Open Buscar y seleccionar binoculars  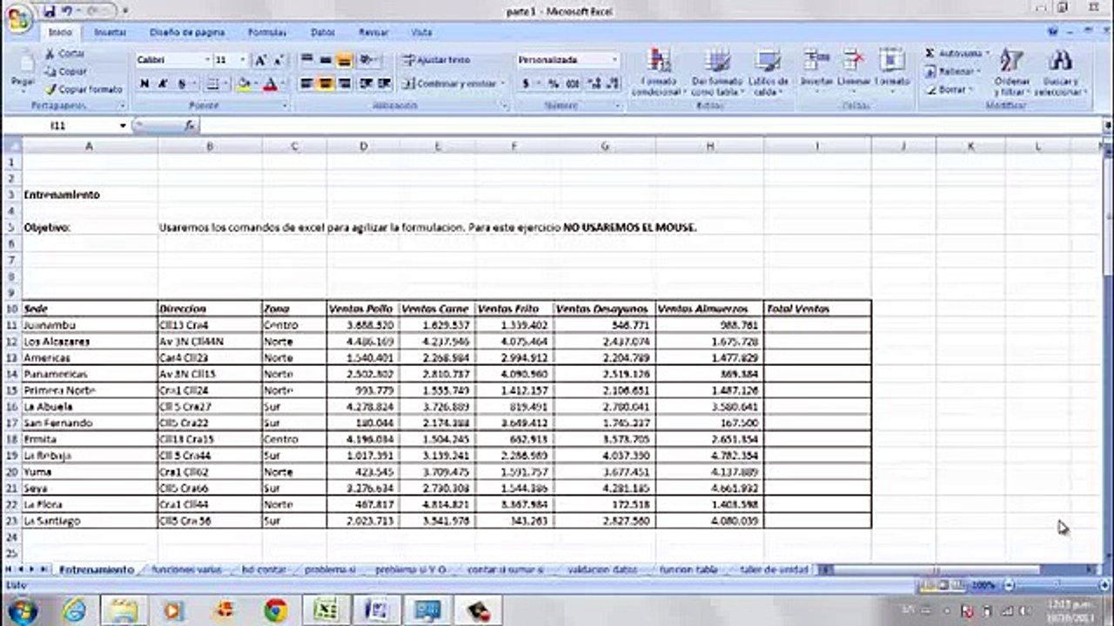(x=1059, y=71)
